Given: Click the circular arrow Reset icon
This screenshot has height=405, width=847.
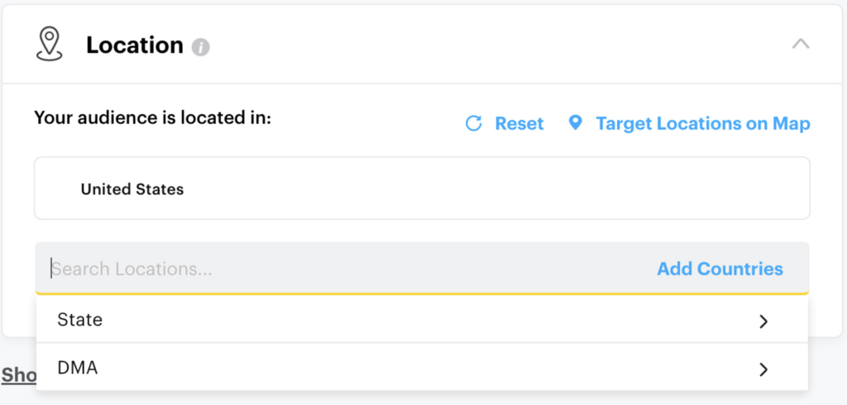Looking at the screenshot, I should [x=474, y=124].
